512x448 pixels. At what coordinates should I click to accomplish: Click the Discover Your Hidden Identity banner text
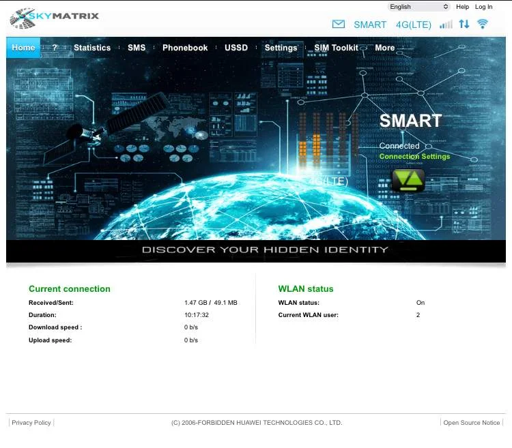pyautogui.click(x=265, y=250)
